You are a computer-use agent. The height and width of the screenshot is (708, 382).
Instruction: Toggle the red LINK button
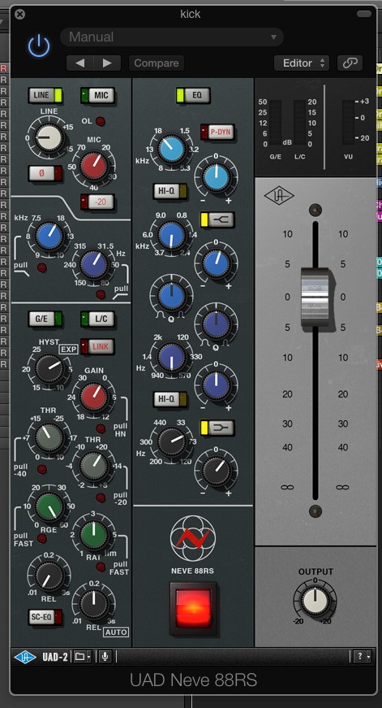point(98,346)
